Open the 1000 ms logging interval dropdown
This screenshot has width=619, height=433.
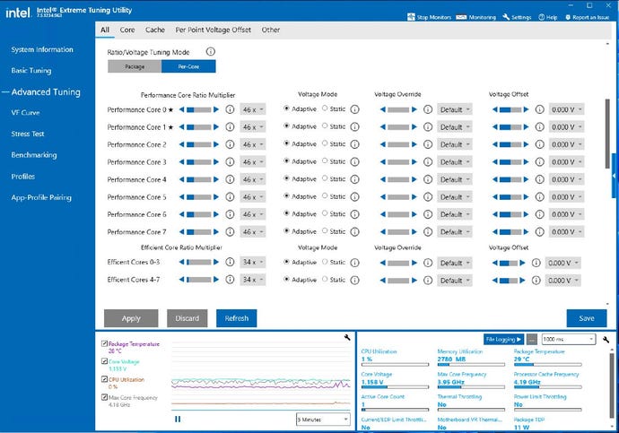[569, 339]
